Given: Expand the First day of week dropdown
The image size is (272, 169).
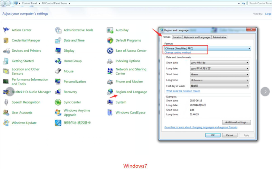Looking at the screenshot, I should pos(247,86).
